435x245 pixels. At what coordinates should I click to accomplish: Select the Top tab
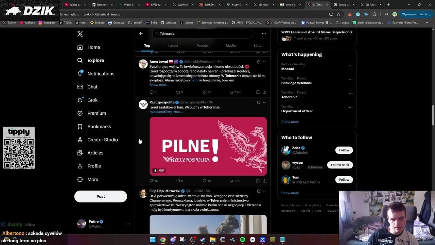pyautogui.click(x=147, y=46)
